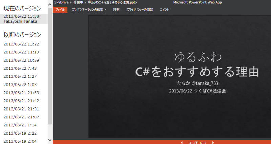Click the スライド 1/32 slide counter
The image size is (271, 144).
click(x=197, y=143)
